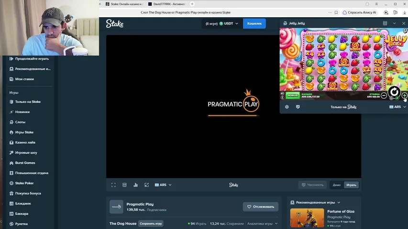
Task: Open Fortune of Giza game thumbnail
Action: (x=307, y=218)
